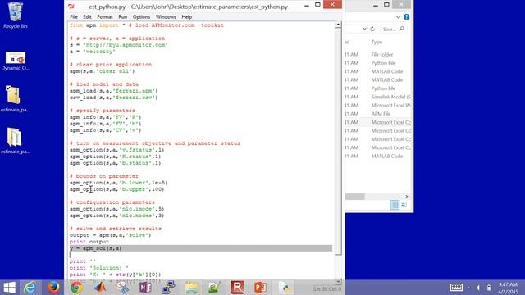Switch to Python IDLE taskbar icon
The image size is (525, 295).
284,288
